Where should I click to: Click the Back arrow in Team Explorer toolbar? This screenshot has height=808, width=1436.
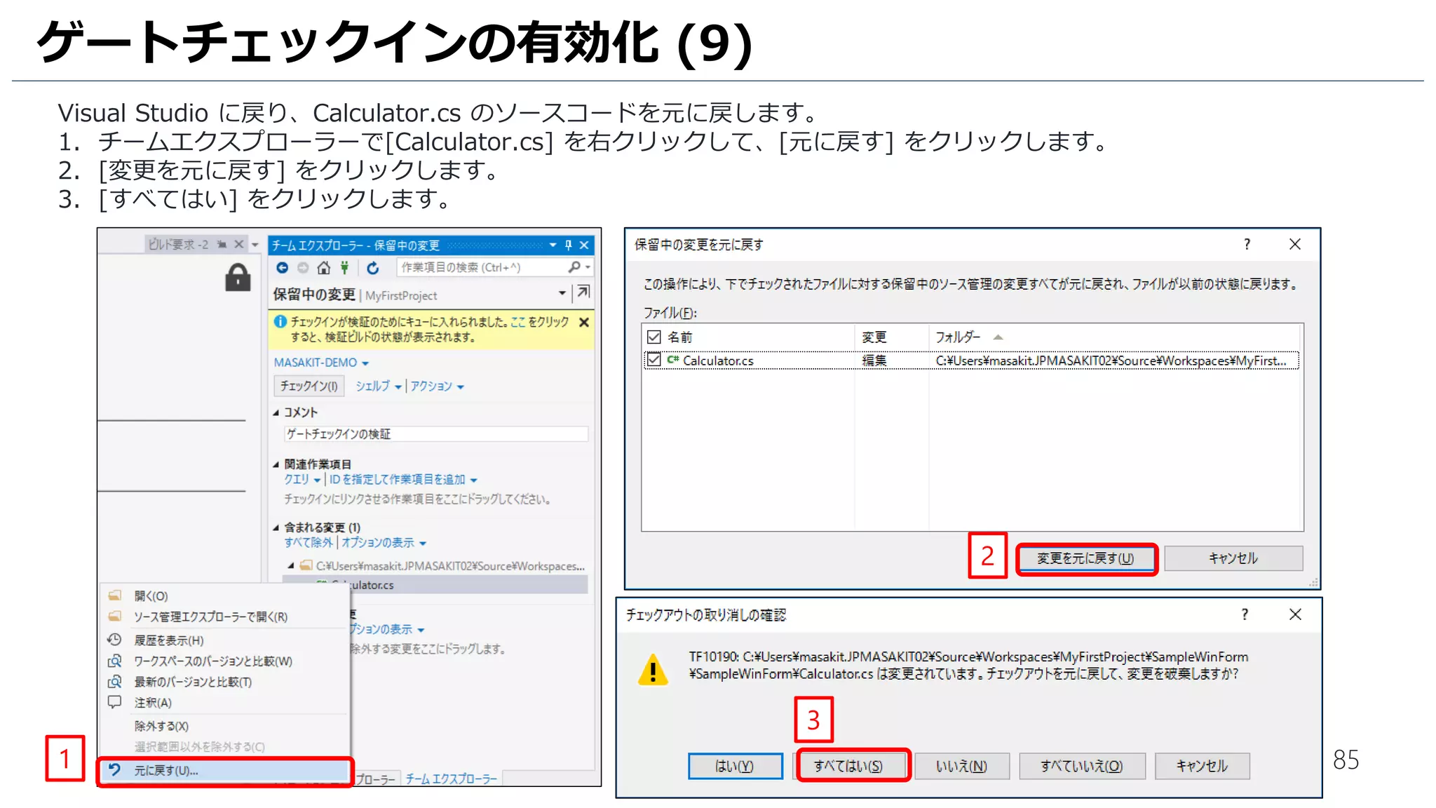(x=282, y=267)
